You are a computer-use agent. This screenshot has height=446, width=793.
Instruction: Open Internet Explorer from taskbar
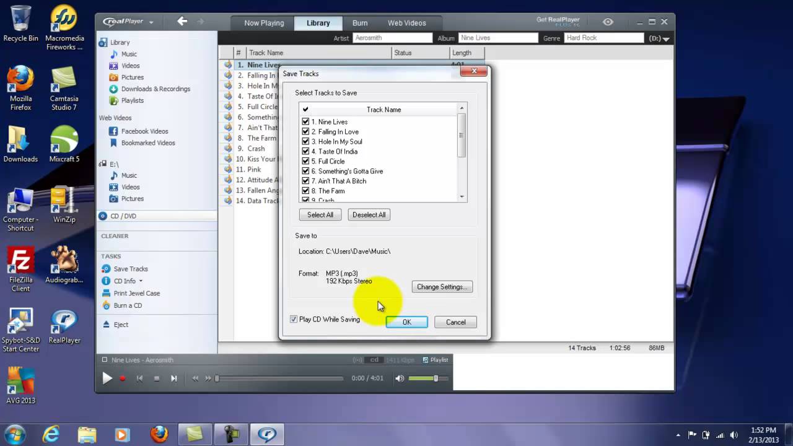(x=52, y=434)
